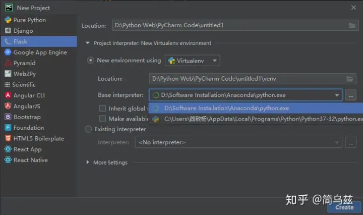Choose Python37-32 python.exe from the dropdown list
The image size is (363, 215).
256,119
